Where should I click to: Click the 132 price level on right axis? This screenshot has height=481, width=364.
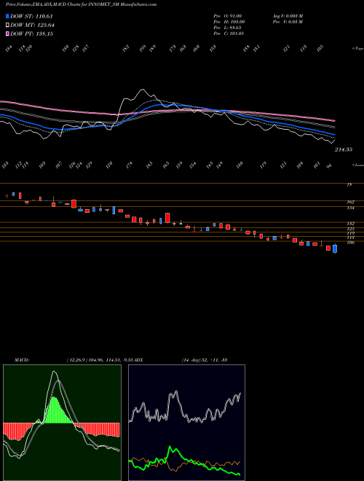tap(351, 224)
